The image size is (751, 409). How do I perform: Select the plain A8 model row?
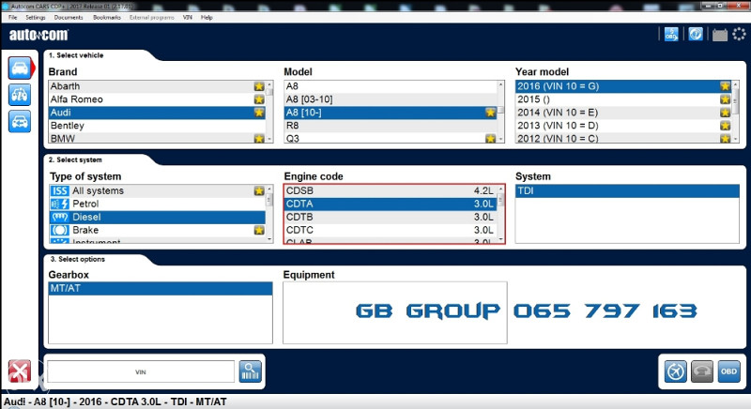coord(391,86)
